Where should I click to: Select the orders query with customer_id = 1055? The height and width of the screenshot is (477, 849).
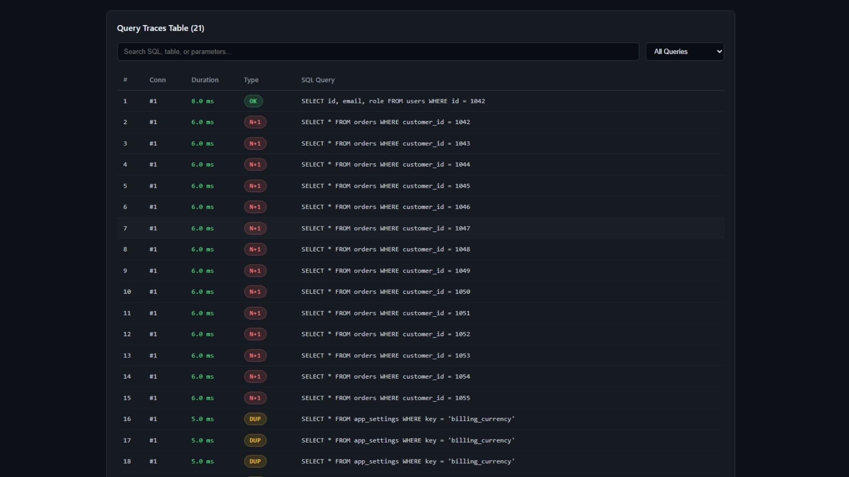386,398
